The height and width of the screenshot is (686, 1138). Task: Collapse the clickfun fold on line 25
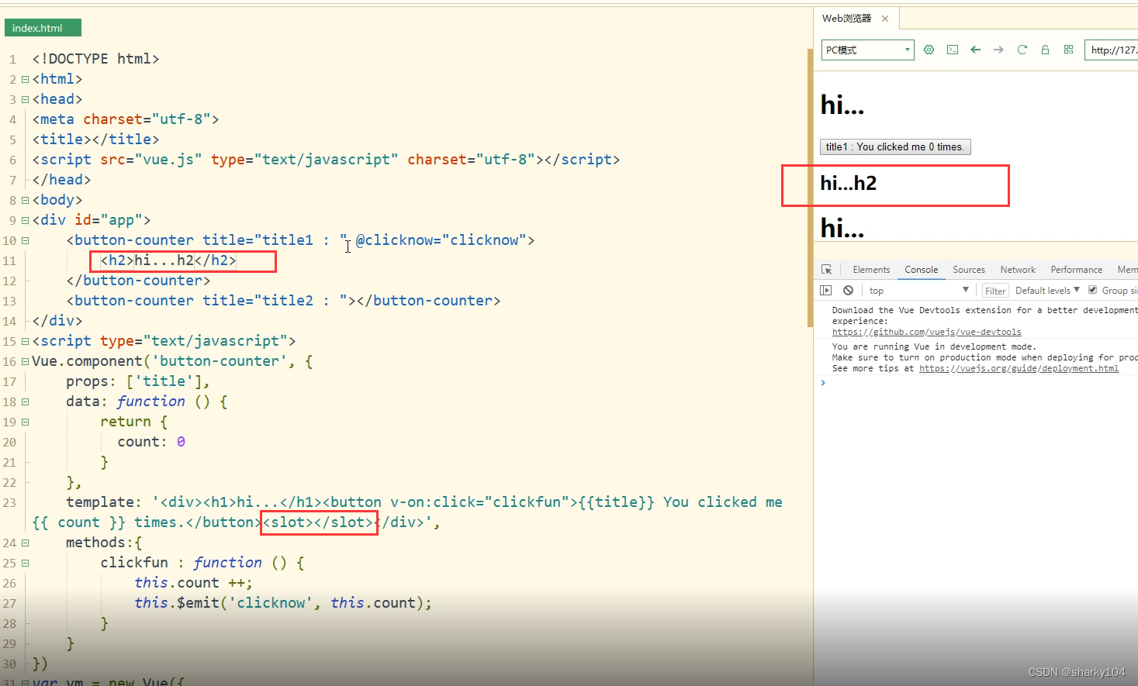pyautogui.click(x=26, y=563)
